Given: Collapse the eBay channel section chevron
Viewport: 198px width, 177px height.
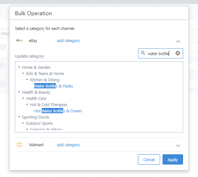Looking at the screenshot, I should 178,41.
